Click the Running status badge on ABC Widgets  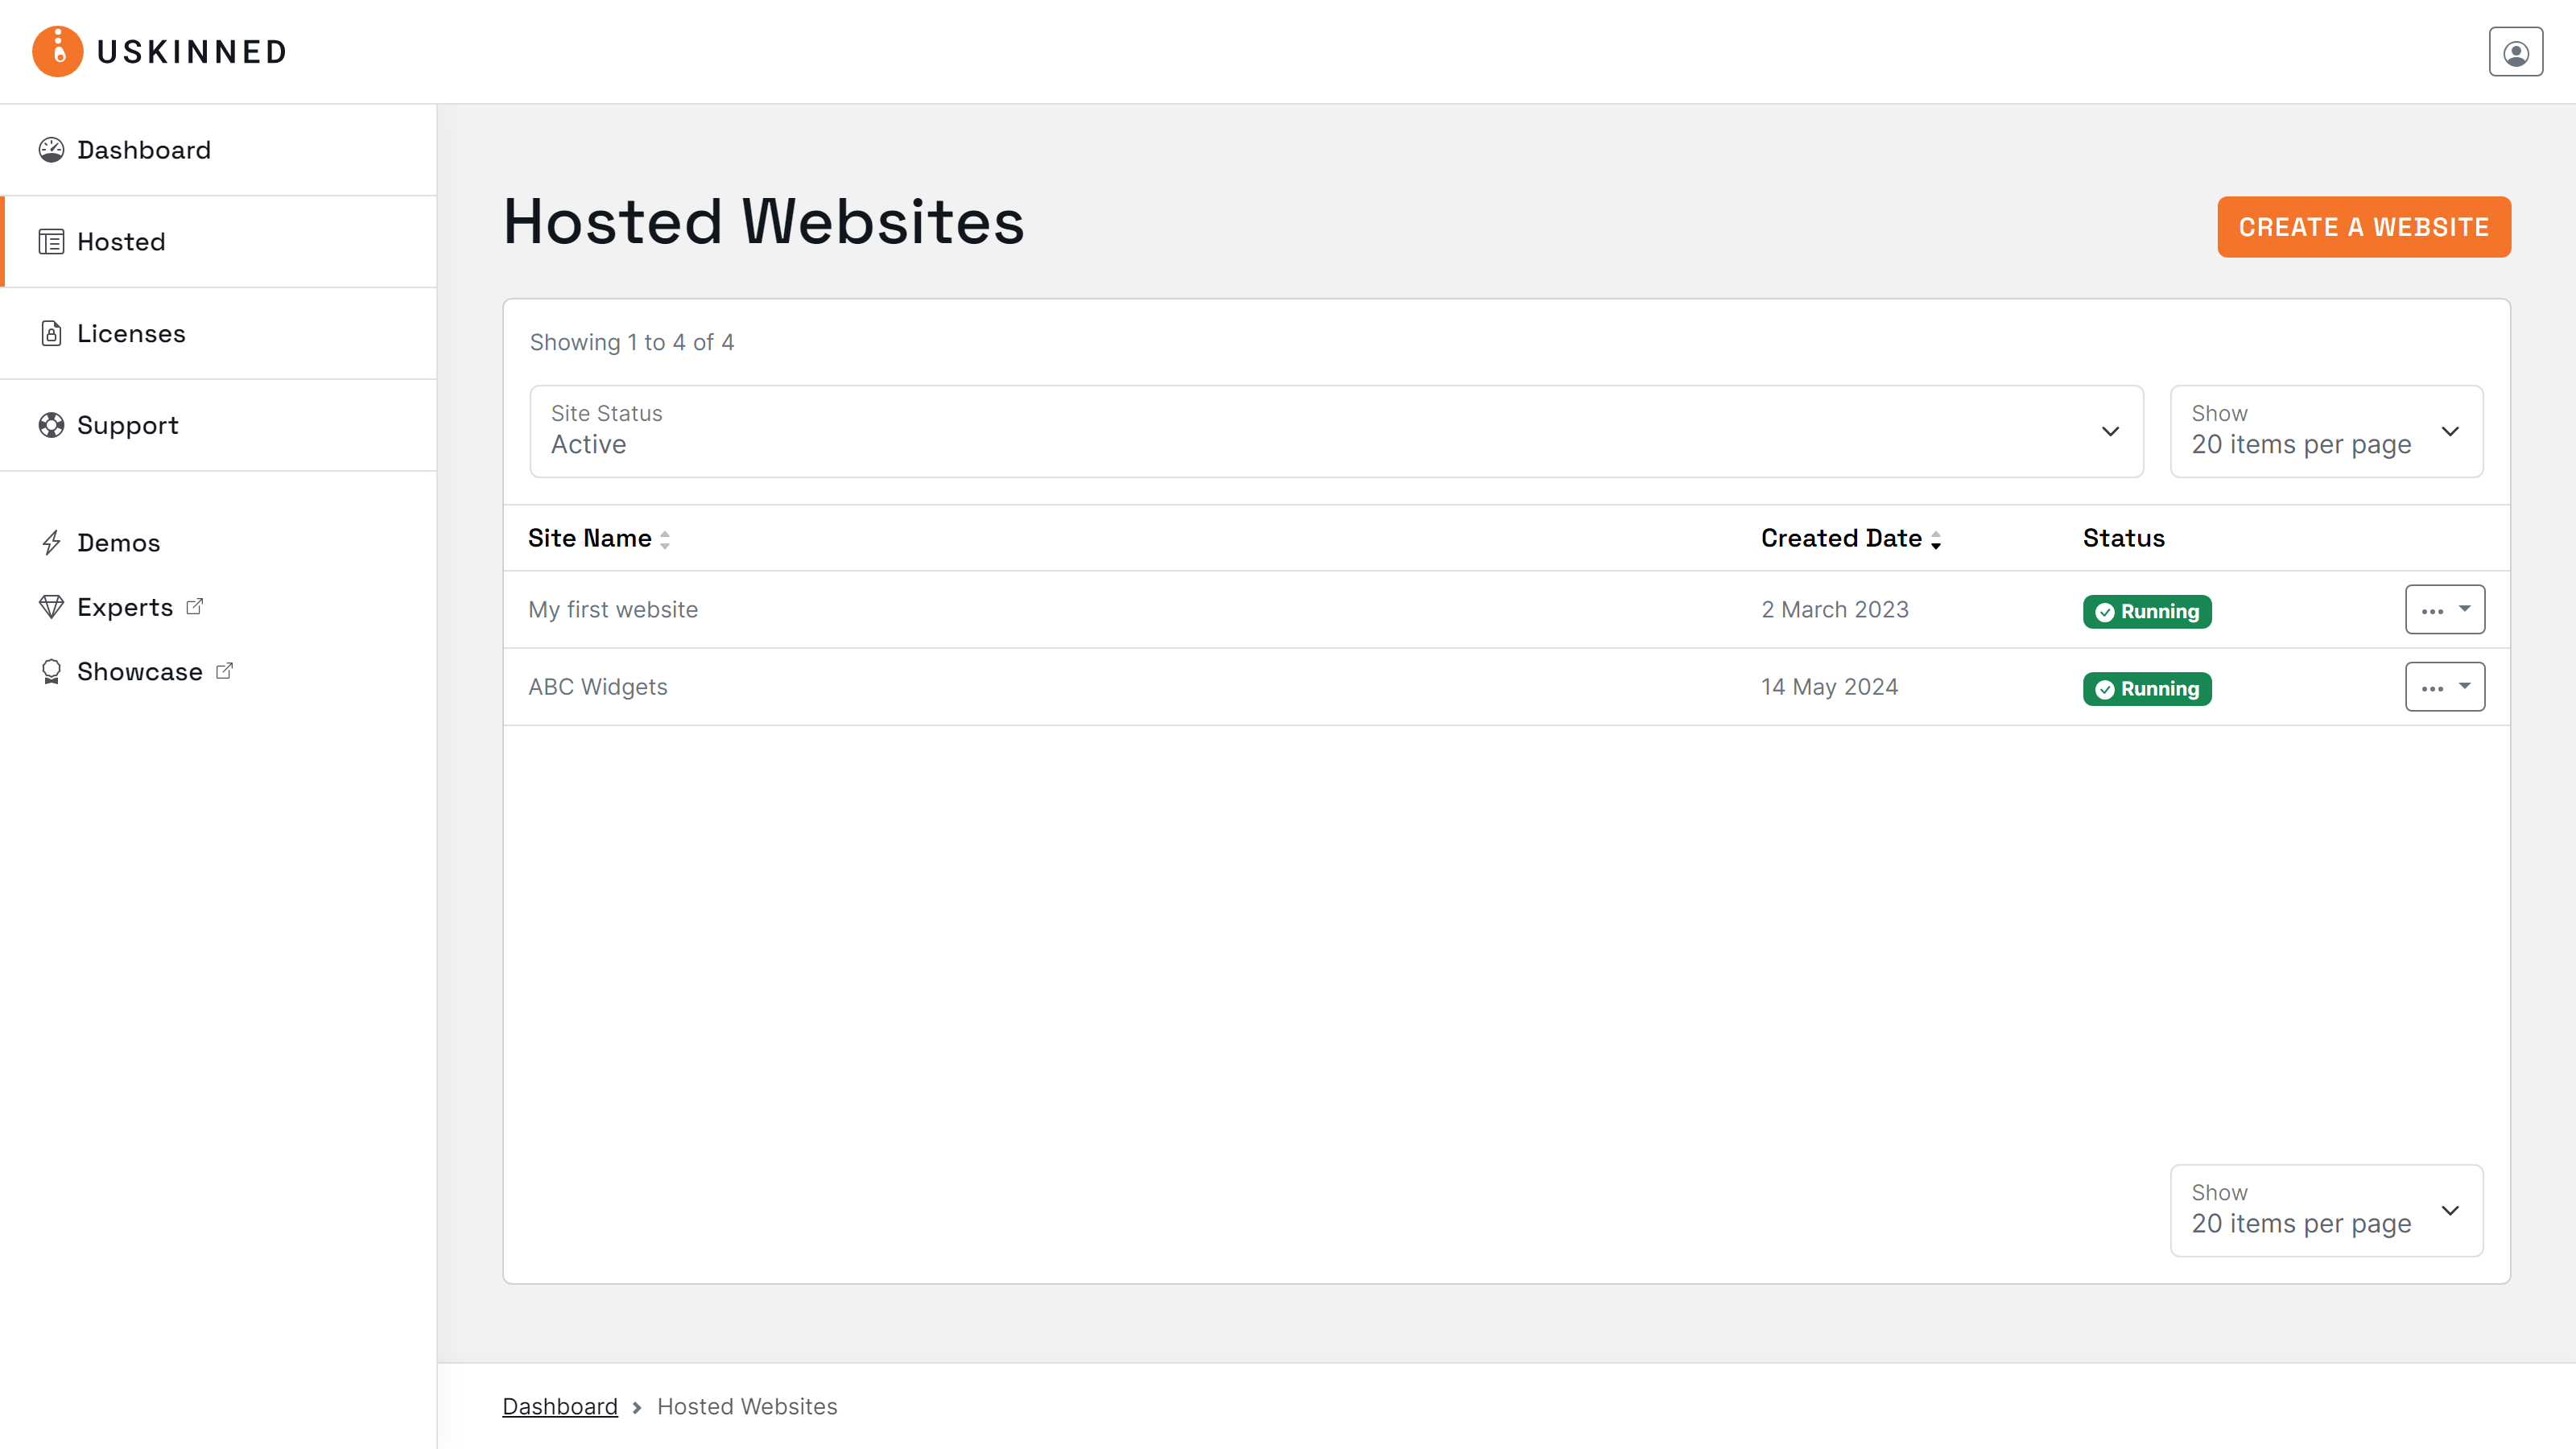tap(2146, 688)
